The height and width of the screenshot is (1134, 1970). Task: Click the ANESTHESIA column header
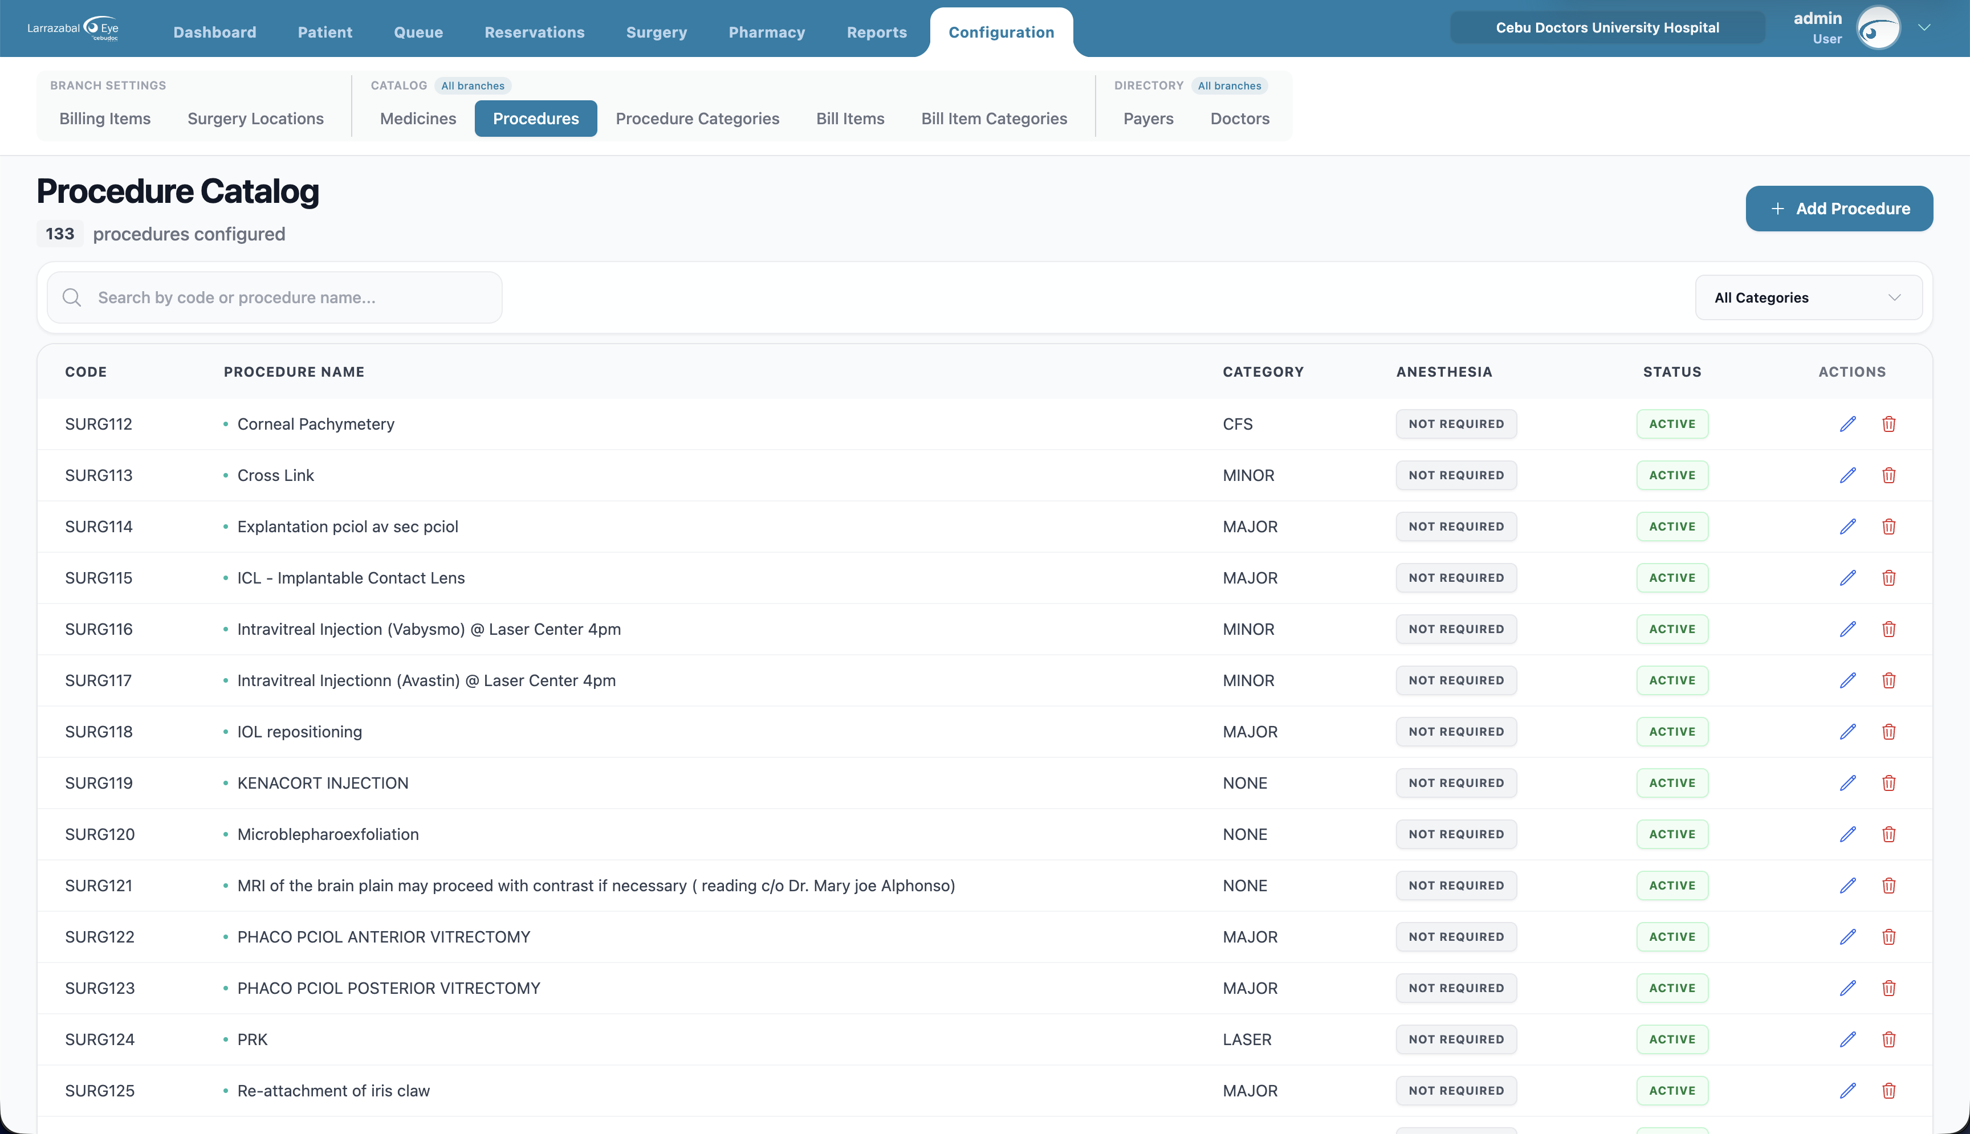(1444, 372)
